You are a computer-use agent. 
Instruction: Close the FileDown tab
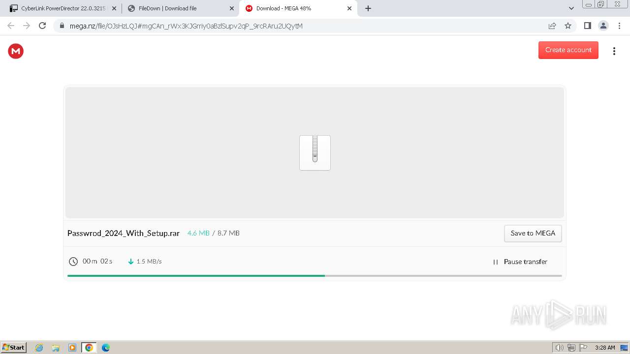232,8
